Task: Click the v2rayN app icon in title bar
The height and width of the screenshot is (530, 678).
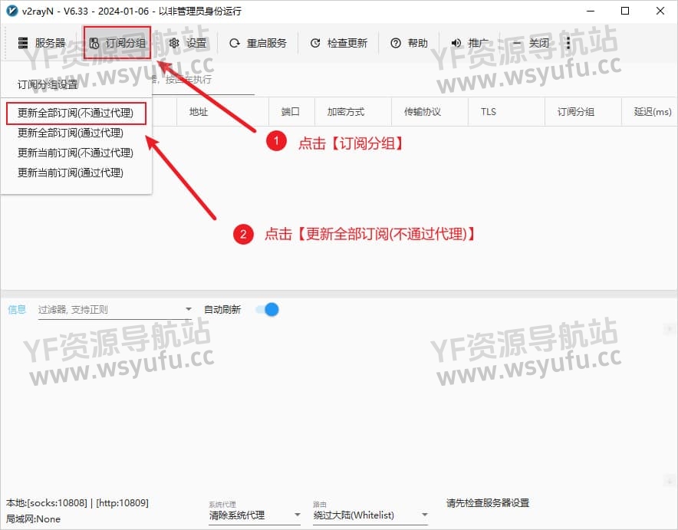Action: (x=12, y=11)
